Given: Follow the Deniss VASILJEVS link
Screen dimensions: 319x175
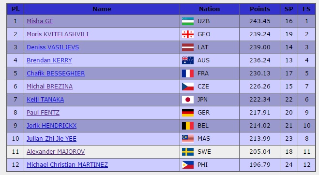Looking at the screenshot, I should 53,47.
